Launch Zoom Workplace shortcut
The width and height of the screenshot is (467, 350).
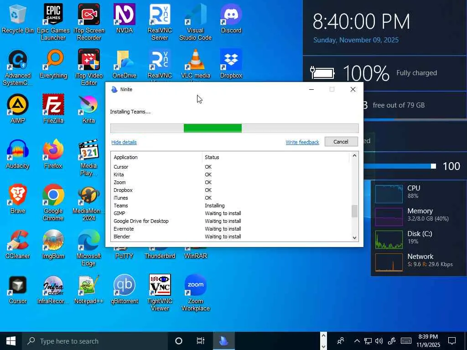click(x=195, y=293)
